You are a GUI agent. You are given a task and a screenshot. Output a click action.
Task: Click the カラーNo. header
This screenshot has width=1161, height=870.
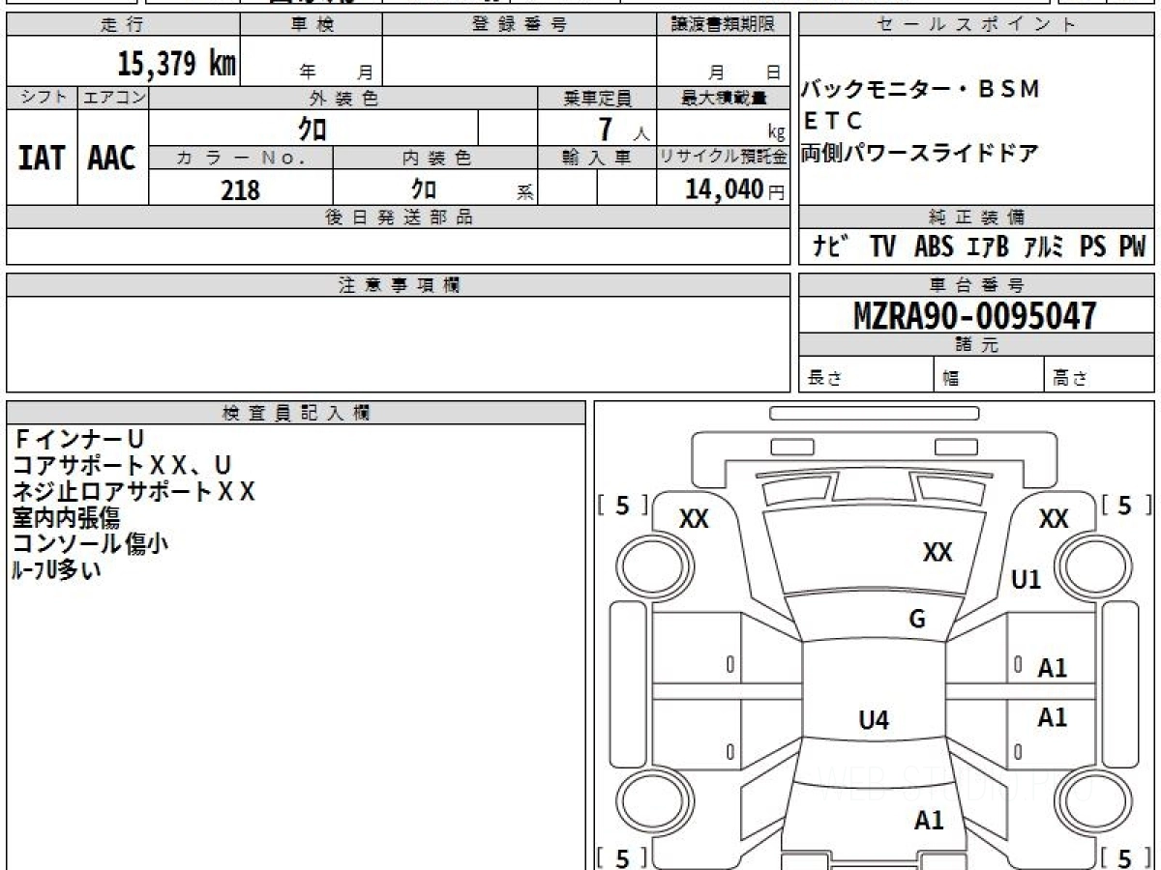coord(241,158)
